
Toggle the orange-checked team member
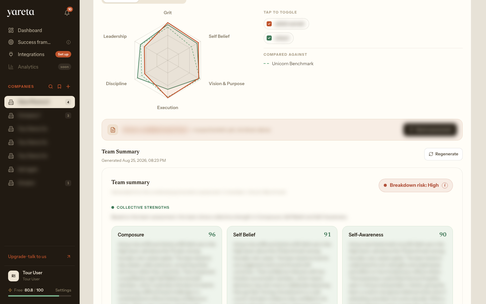point(286,24)
